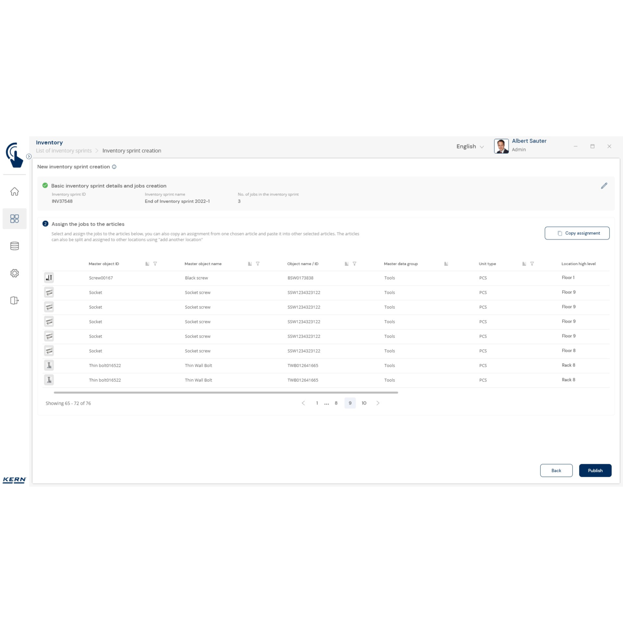Go to page 10 of the results
Viewport: 623px width, 623px height.
click(x=364, y=403)
